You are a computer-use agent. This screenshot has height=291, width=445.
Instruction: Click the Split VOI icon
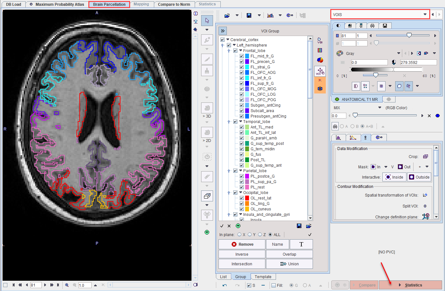coord(425,206)
